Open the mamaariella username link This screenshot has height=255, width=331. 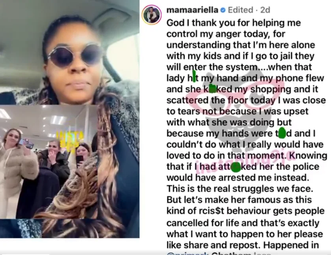click(x=192, y=10)
